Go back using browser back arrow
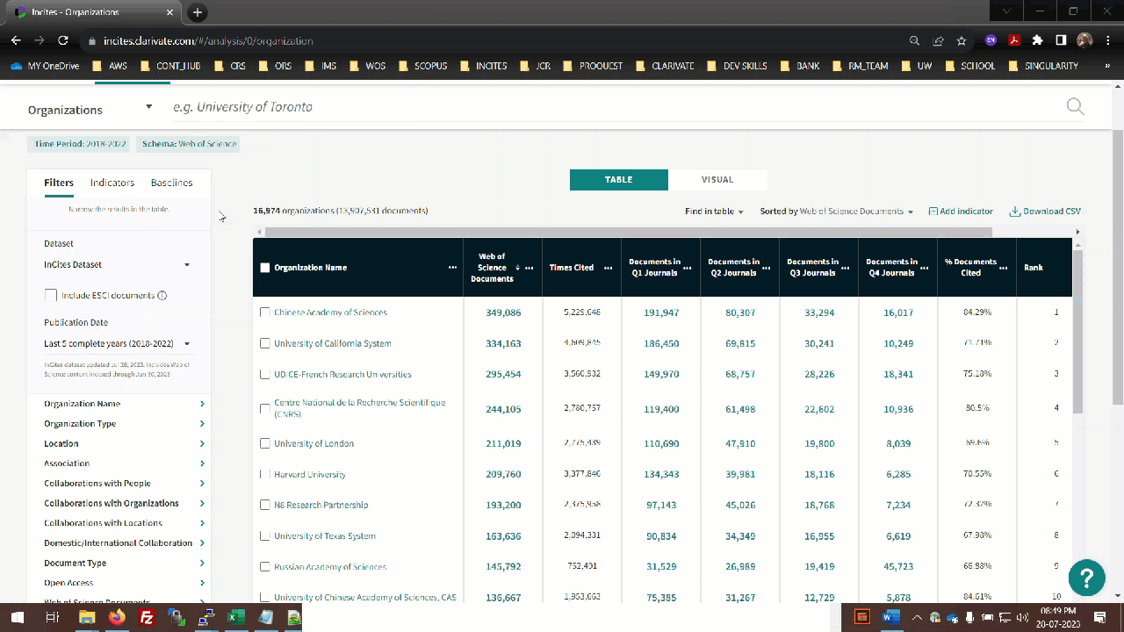This screenshot has height=632, width=1124. click(16, 40)
